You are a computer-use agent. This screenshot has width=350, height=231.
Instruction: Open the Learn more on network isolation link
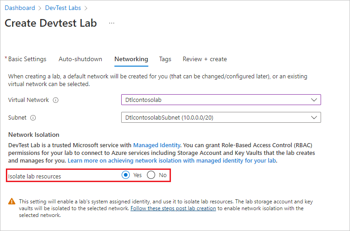click(x=172, y=160)
